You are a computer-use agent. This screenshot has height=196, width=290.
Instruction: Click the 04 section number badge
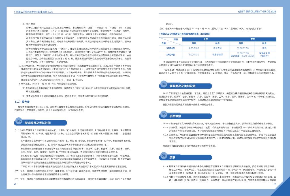164,84
